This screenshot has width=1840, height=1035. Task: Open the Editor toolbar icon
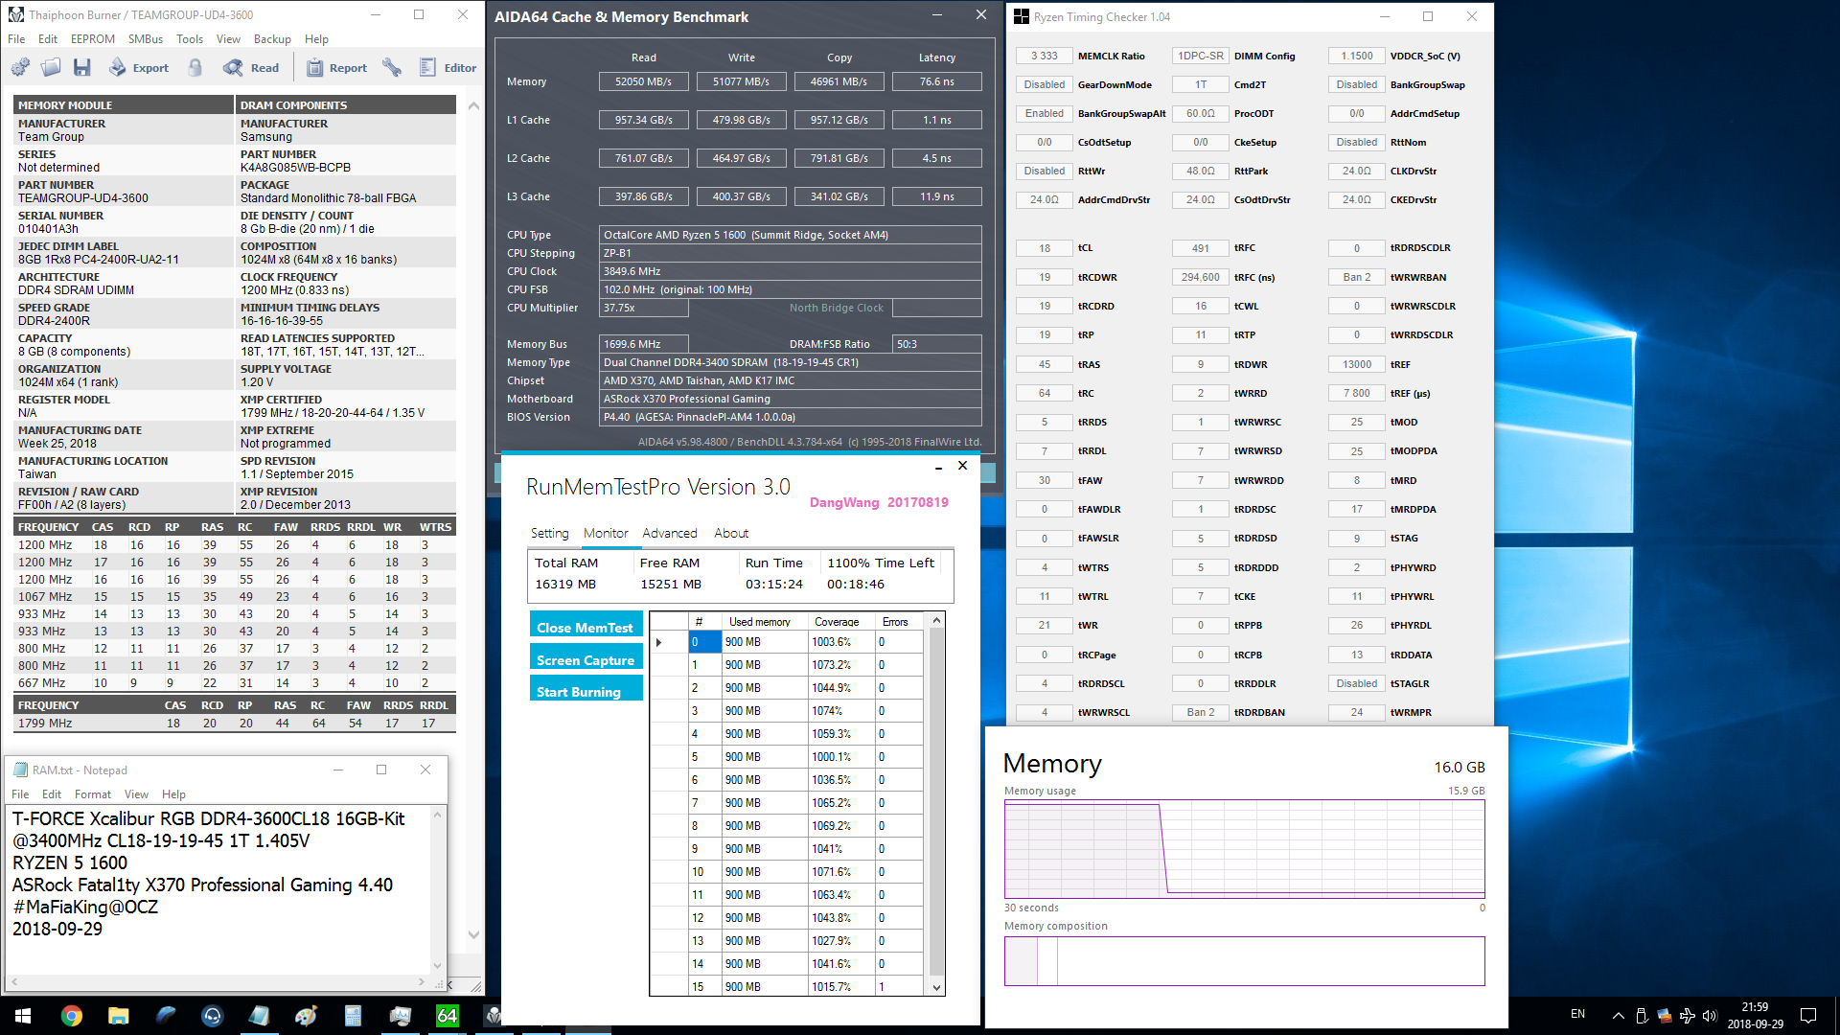[448, 67]
